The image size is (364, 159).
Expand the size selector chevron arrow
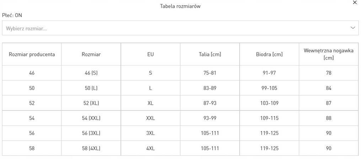coord(353,28)
